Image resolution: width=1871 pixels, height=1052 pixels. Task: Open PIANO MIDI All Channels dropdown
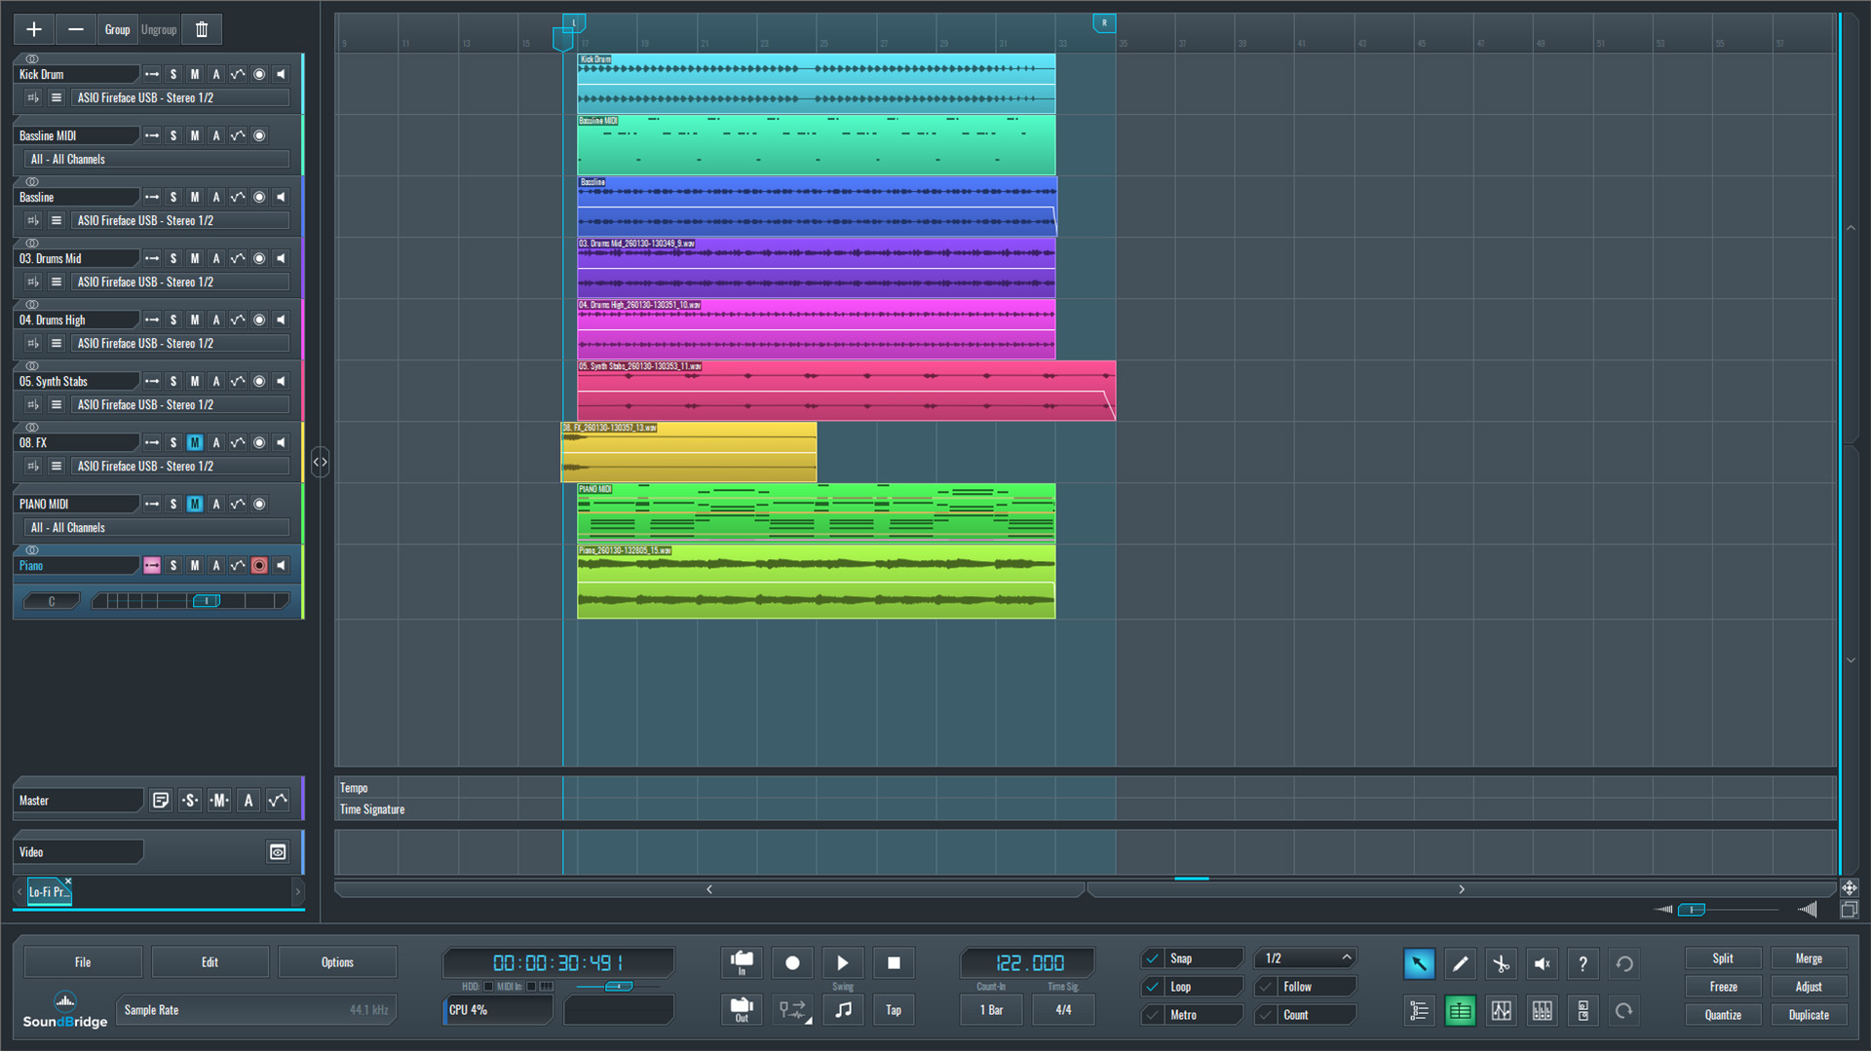pos(157,528)
